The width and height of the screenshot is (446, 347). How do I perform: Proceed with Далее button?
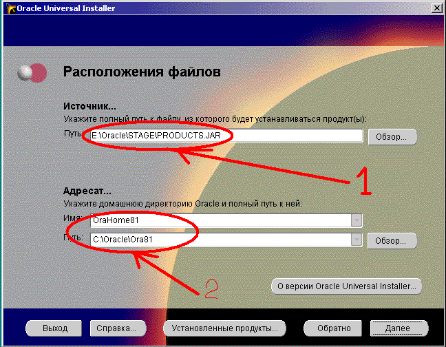pyautogui.click(x=399, y=328)
